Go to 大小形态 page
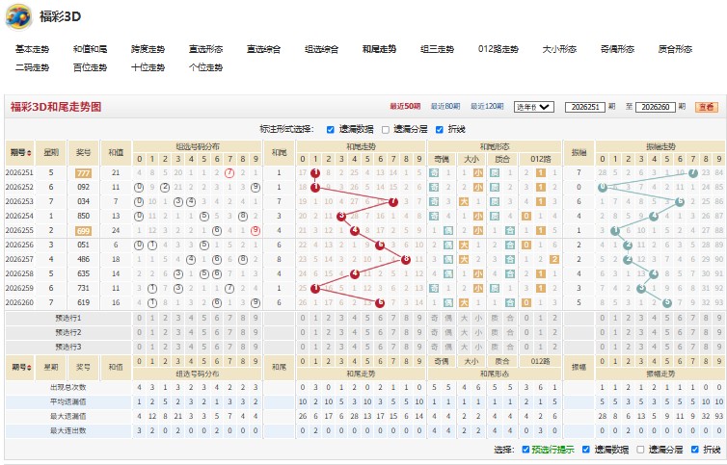 click(x=559, y=49)
